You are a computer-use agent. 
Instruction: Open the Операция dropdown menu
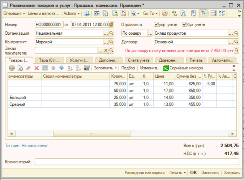[14, 14]
